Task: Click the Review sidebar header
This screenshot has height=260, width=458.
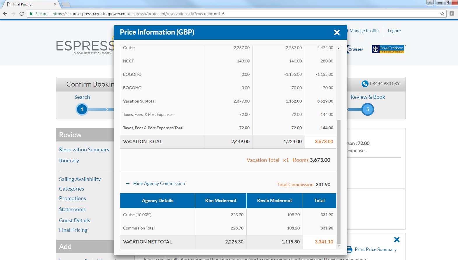Action: 85,135
